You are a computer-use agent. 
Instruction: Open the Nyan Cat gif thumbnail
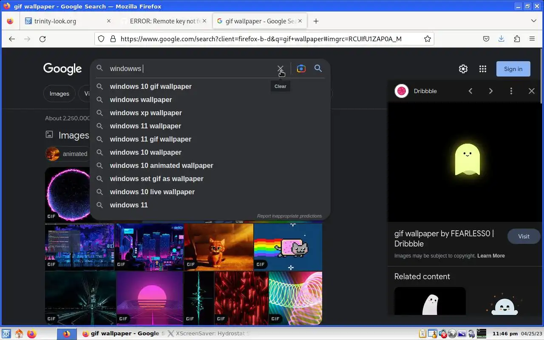click(x=288, y=247)
